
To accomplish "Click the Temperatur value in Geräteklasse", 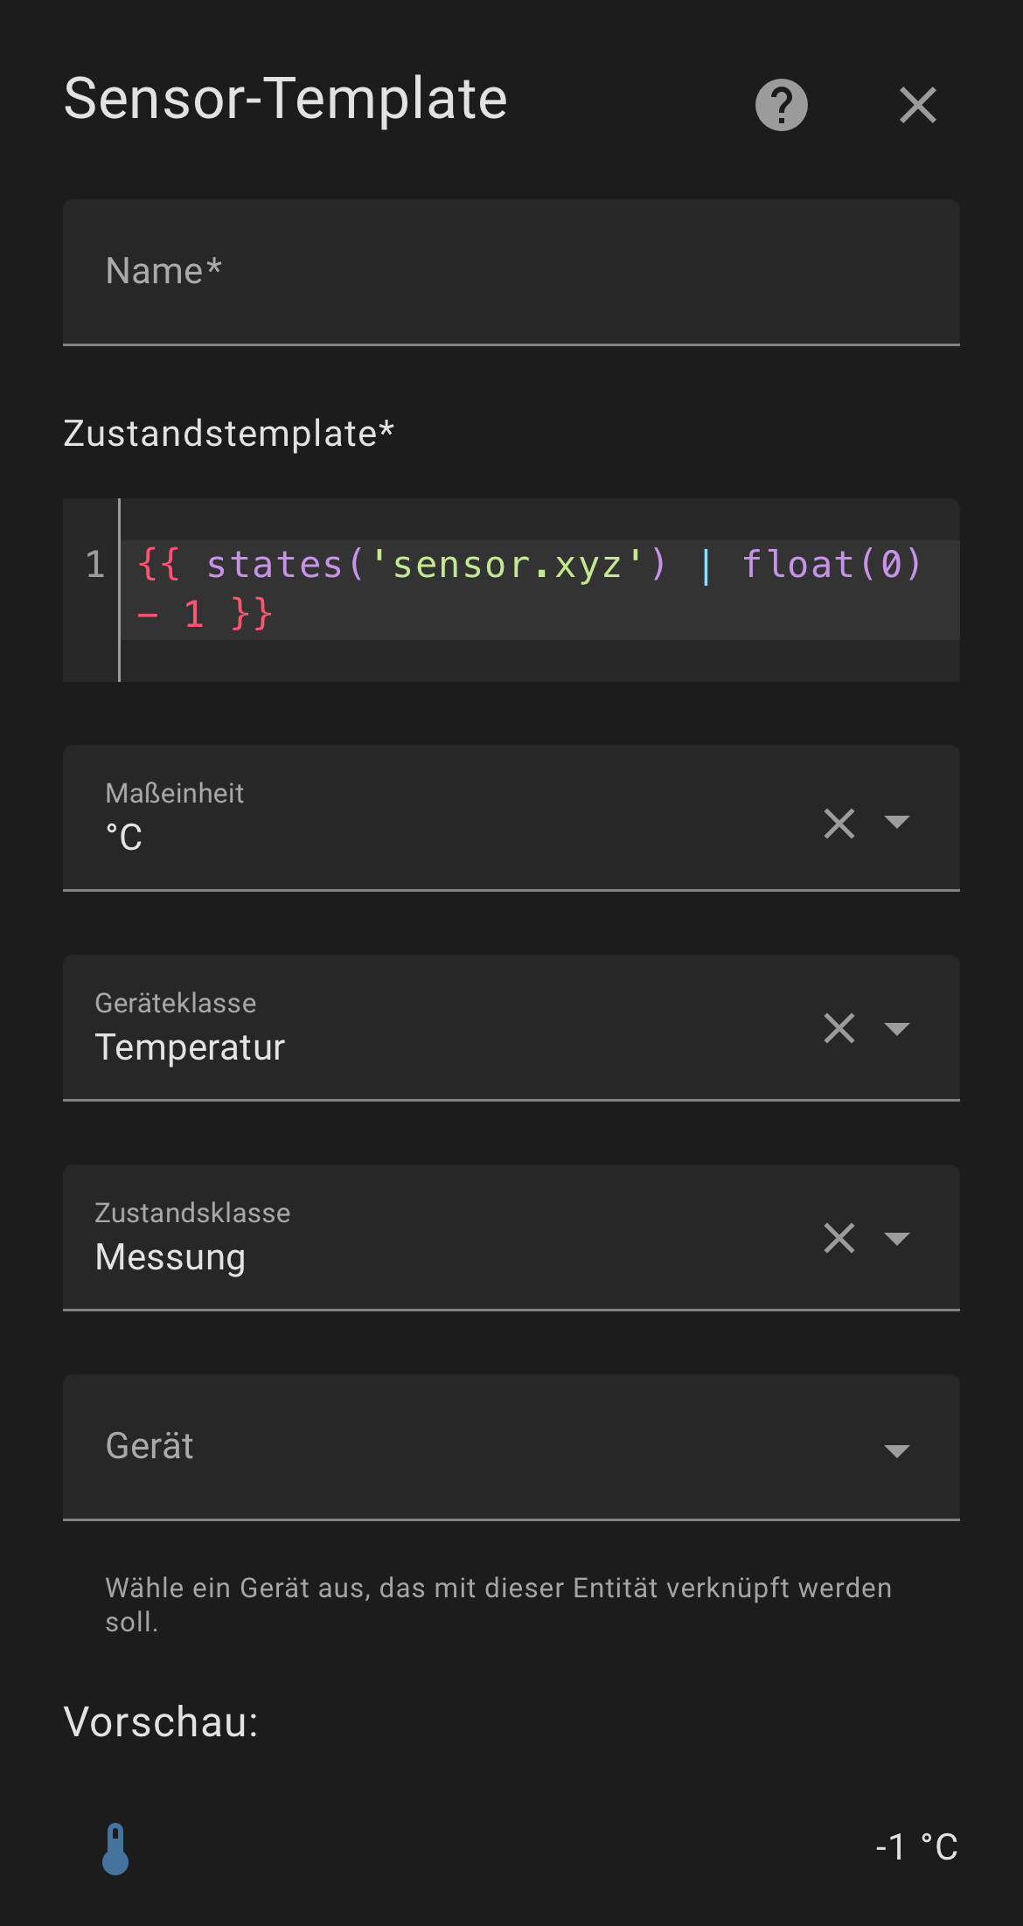I will [191, 1047].
